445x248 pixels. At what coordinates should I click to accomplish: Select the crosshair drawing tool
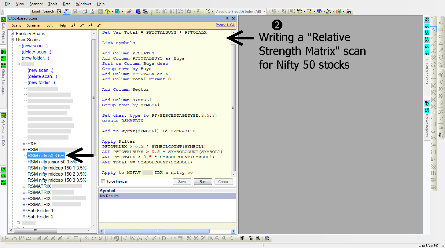pyautogui.click(x=433, y=22)
